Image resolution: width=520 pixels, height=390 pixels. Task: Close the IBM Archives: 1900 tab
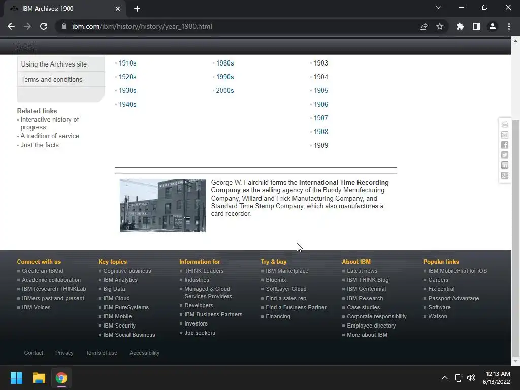pos(117,9)
